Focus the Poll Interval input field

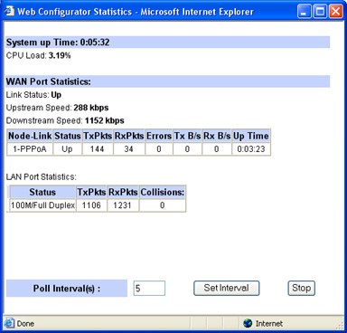pyautogui.click(x=149, y=288)
